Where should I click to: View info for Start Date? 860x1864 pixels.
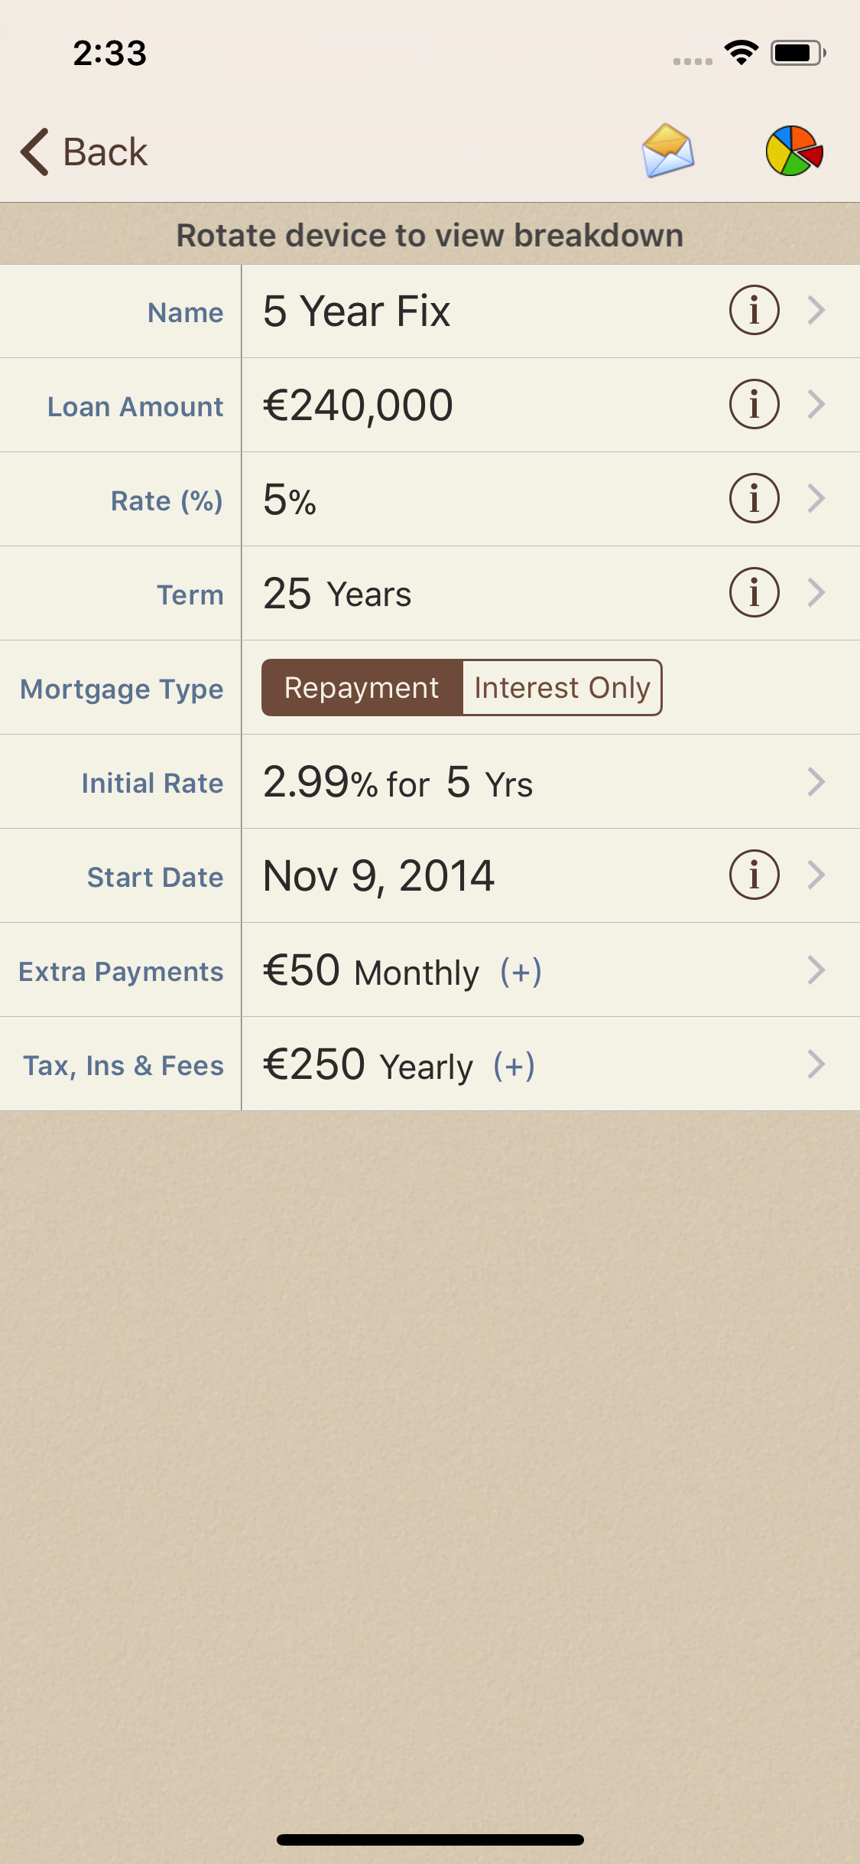[x=754, y=875]
